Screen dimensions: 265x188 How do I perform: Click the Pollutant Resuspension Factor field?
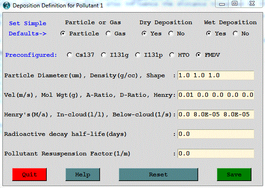[216, 154]
